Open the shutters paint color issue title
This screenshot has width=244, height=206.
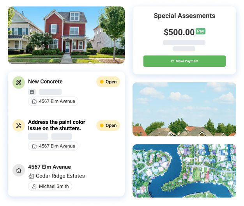57,125
